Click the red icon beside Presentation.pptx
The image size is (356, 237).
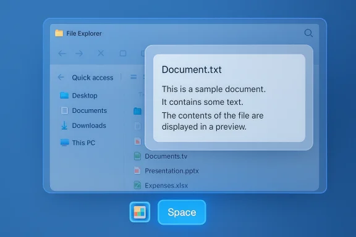[137, 170]
